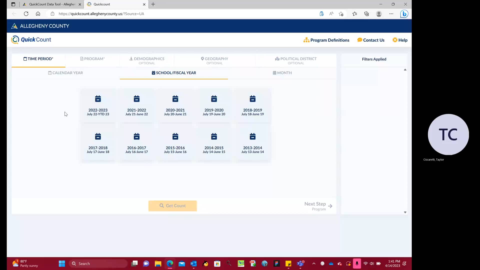Switch to the Month tab
This screenshot has width=480, height=270.
(x=282, y=73)
